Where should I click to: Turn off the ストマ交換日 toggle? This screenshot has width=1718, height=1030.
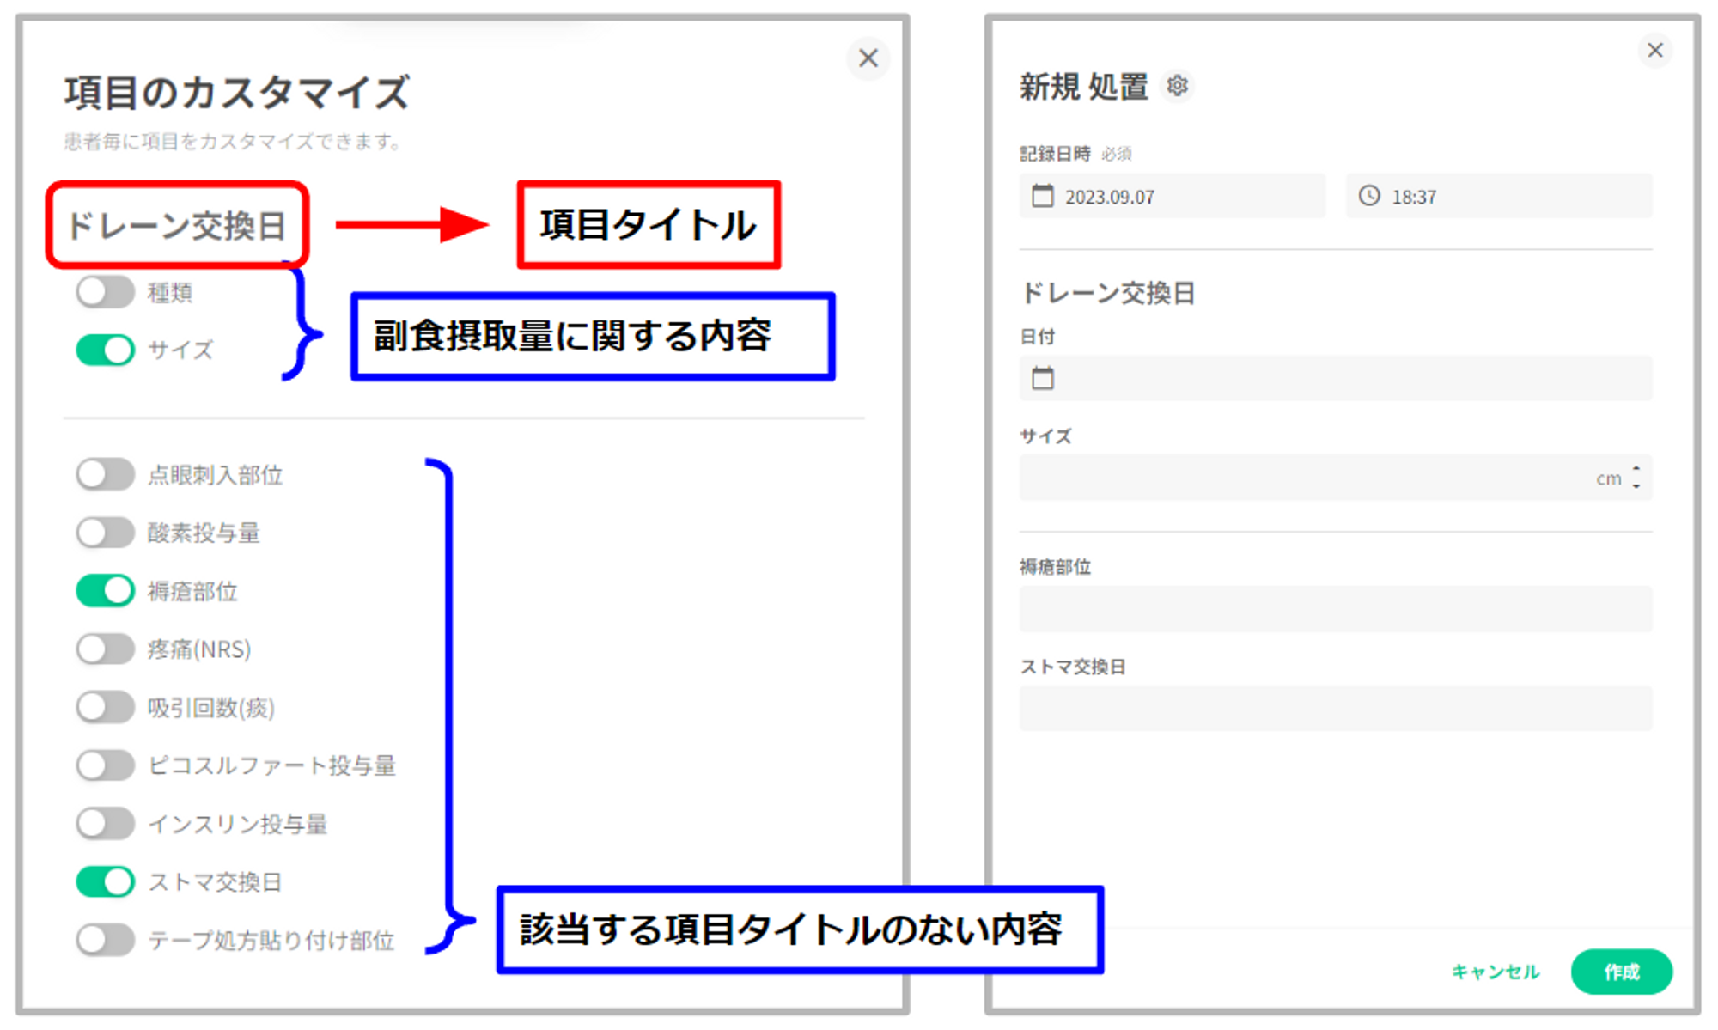pyautogui.click(x=105, y=881)
